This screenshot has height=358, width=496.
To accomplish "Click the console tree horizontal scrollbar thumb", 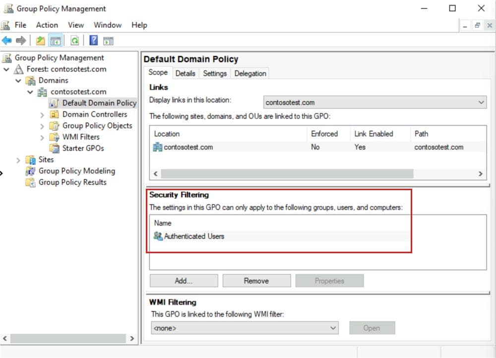I will [x=68, y=338].
